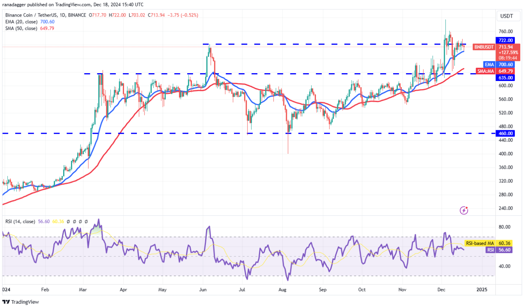Click the -3.75 (-0.52%) change text
The image size is (523, 308).
coord(183,15)
